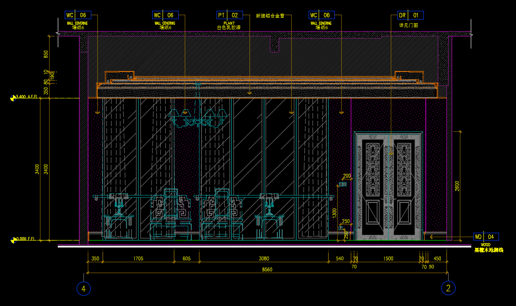This screenshot has width=516, height=306.
Task: Click the 2600 door height dimension
Action: [x=457, y=186]
